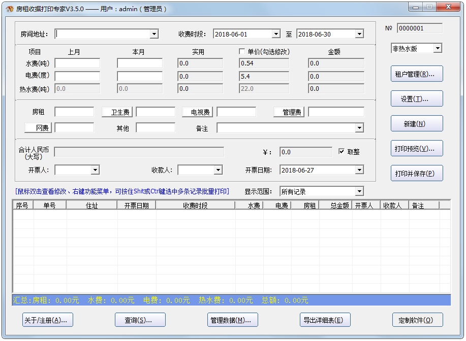Focus the 电费 本月 reading field
Viewport: 466px width, 341px height.
[x=140, y=76]
